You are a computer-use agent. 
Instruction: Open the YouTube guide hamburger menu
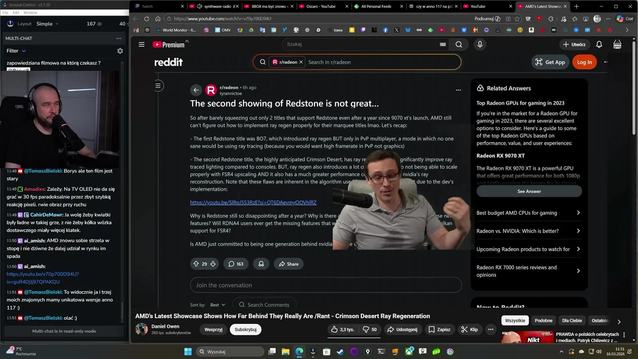(142, 44)
